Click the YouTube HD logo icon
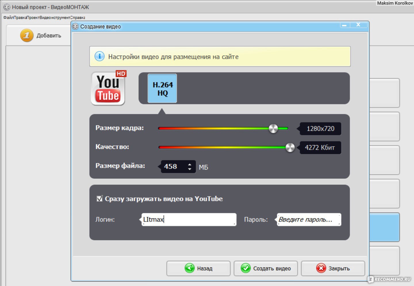 [108, 88]
